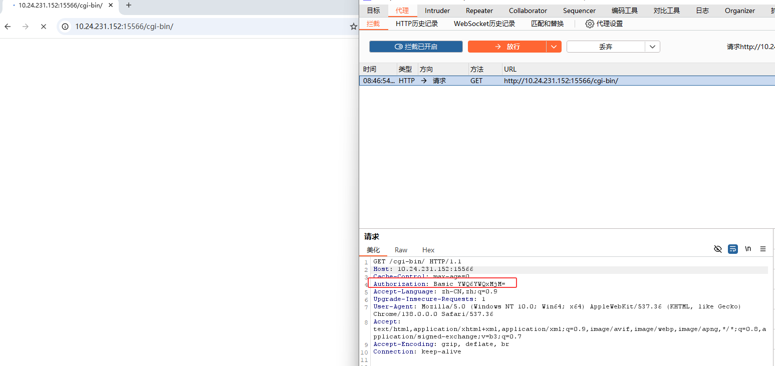Screen dimensions: 775x366
Task: Open the request pane hamburger menu
Action: (x=763, y=249)
